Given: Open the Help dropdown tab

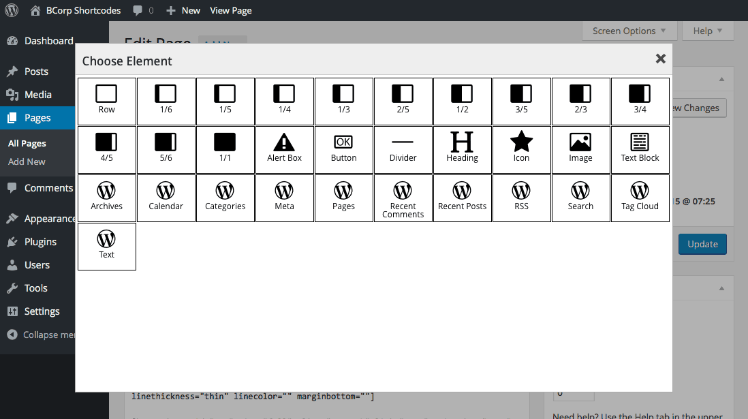Looking at the screenshot, I should (x=708, y=31).
